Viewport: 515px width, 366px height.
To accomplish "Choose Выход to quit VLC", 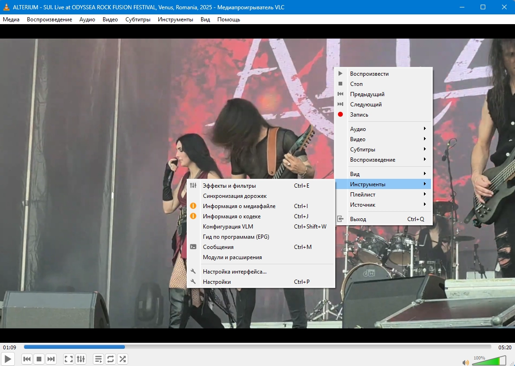I will 358,219.
